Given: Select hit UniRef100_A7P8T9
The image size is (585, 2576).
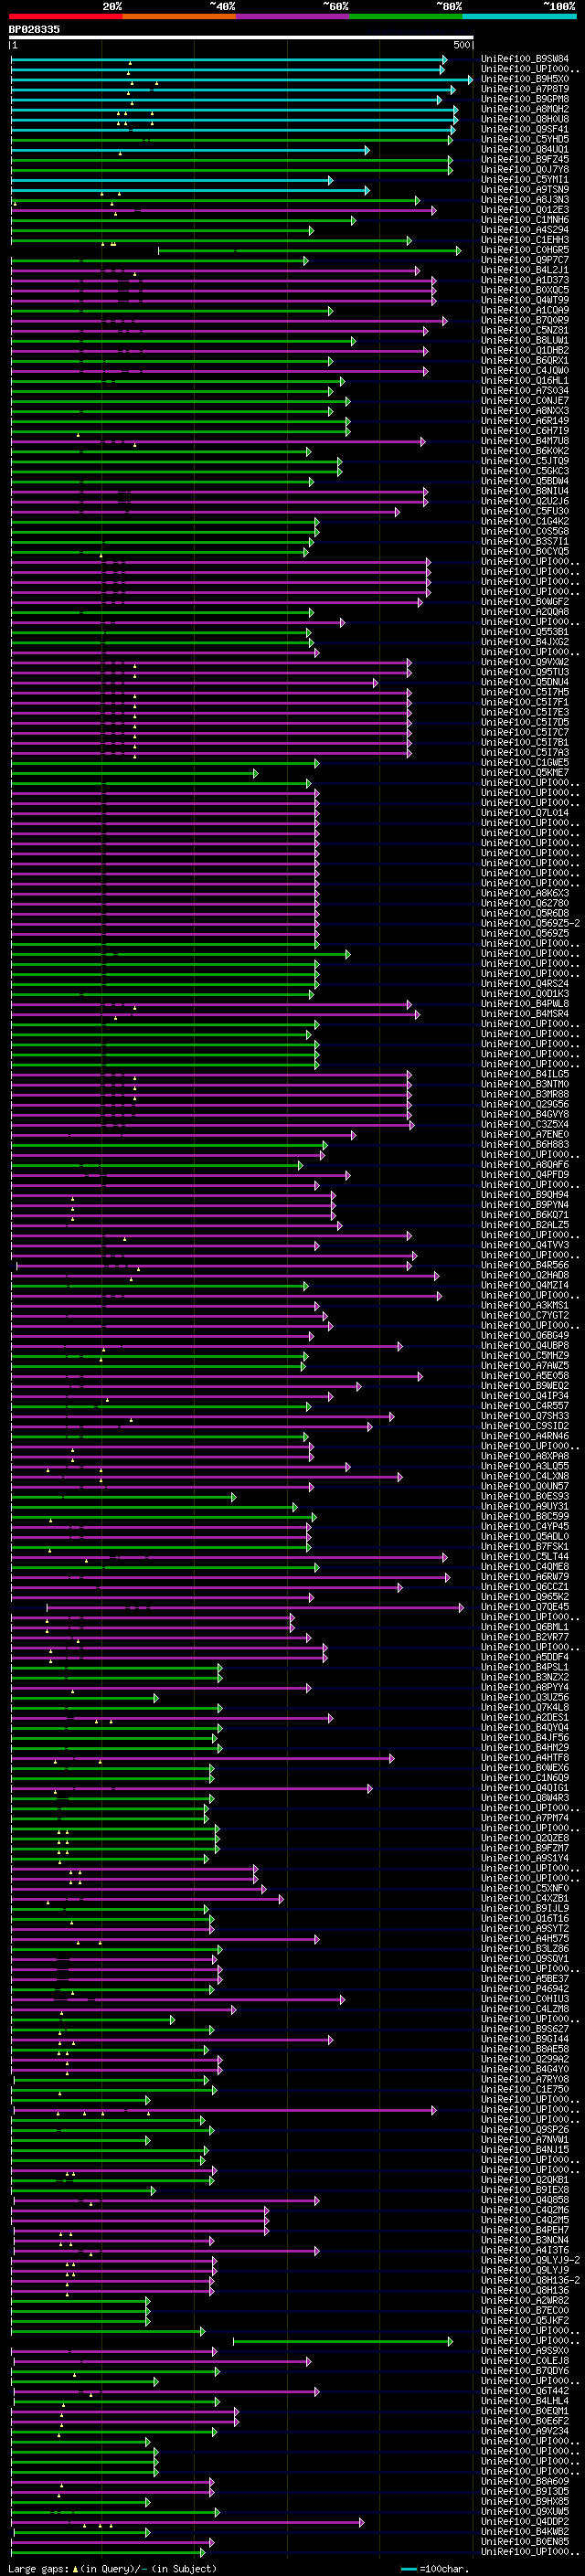Looking at the screenshot, I should pyautogui.click(x=525, y=89).
